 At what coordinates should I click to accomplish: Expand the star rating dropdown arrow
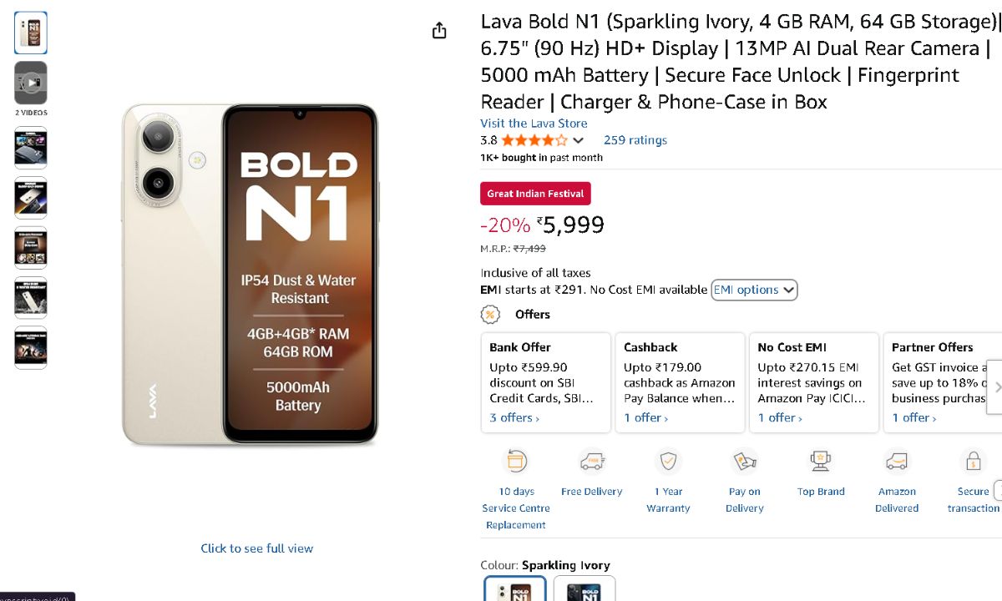tap(578, 140)
